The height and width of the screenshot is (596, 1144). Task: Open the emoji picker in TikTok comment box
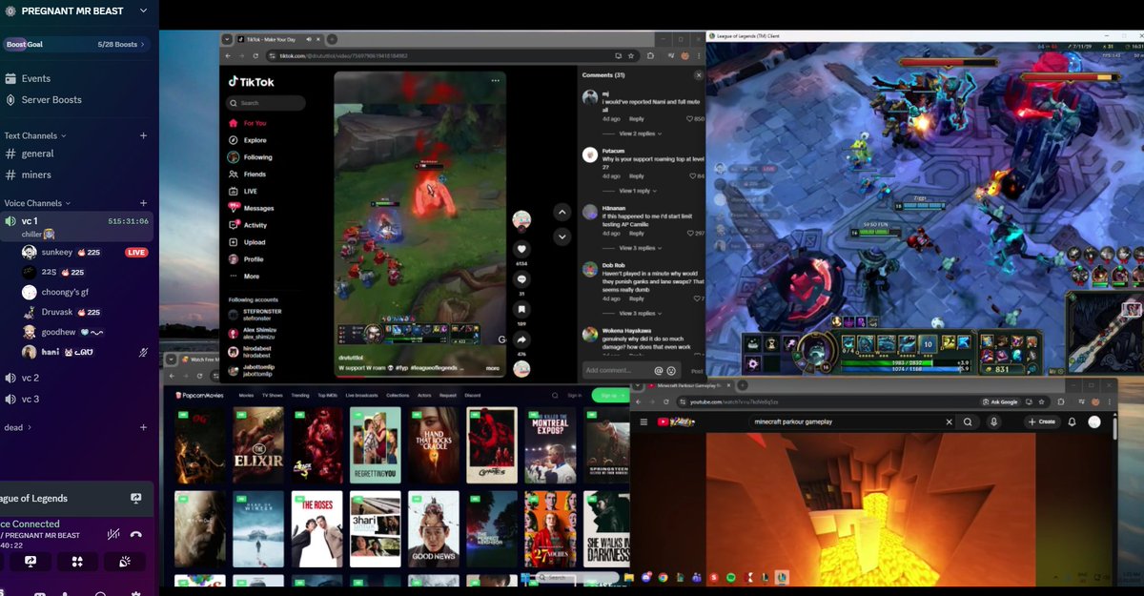[671, 370]
